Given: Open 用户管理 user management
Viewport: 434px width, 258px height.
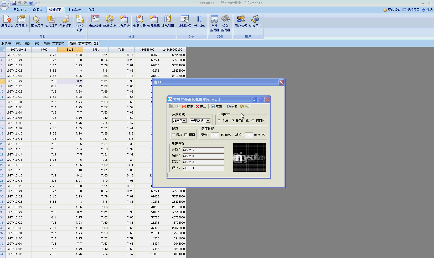Looking at the screenshot, I should pyautogui.click(x=241, y=21).
